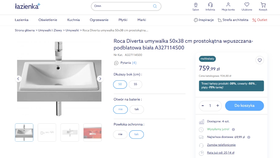Choose 'tak' for Otwór na baterie

(137, 109)
